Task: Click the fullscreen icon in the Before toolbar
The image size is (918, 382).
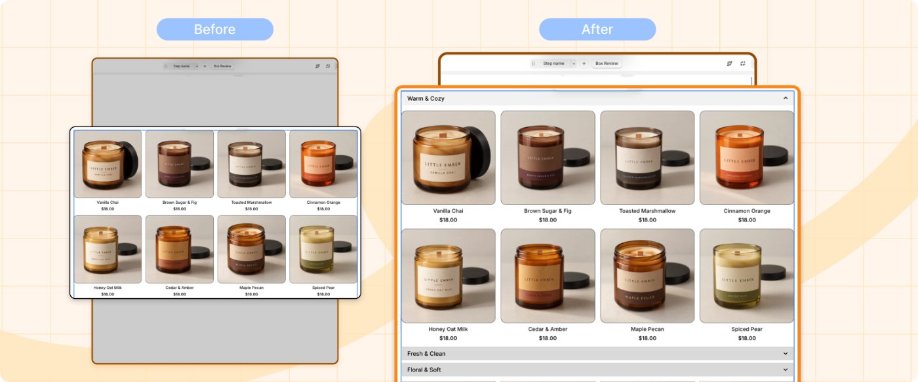Action: (x=328, y=66)
